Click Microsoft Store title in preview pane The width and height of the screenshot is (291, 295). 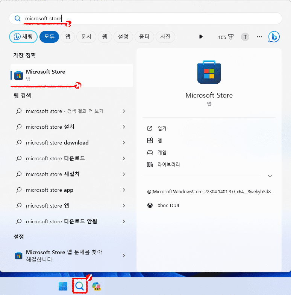(209, 95)
